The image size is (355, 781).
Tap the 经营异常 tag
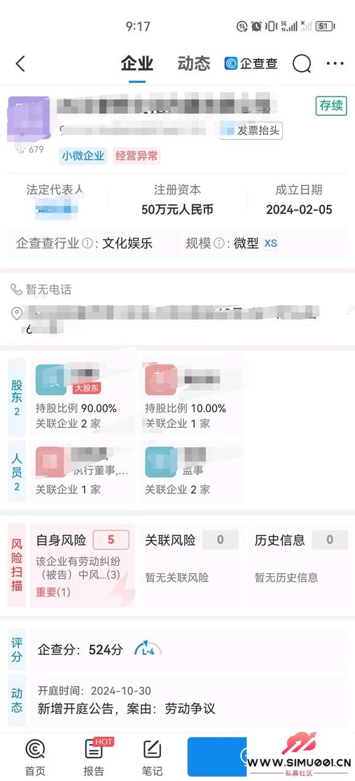click(x=136, y=156)
